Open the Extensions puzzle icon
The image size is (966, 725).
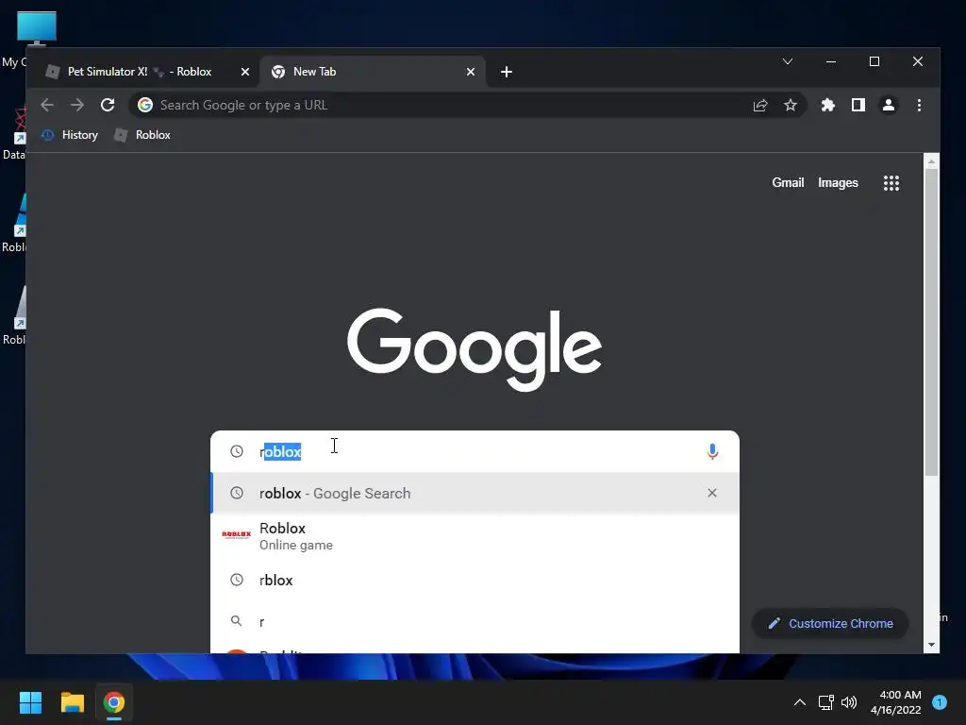pyautogui.click(x=828, y=105)
